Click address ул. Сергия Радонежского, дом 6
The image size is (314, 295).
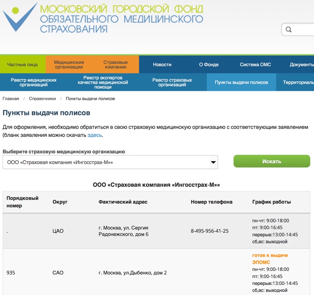(123, 231)
